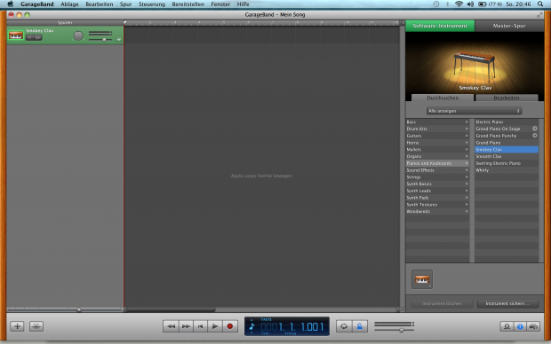This screenshot has width=551, height=344.
Task: Start recording with the red record button
Action: 230,326
